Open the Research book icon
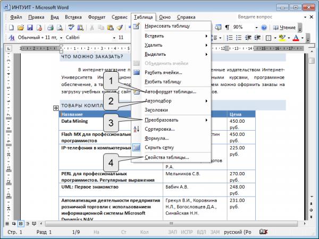This screenshot has height=239, width=319. [80, 28]
